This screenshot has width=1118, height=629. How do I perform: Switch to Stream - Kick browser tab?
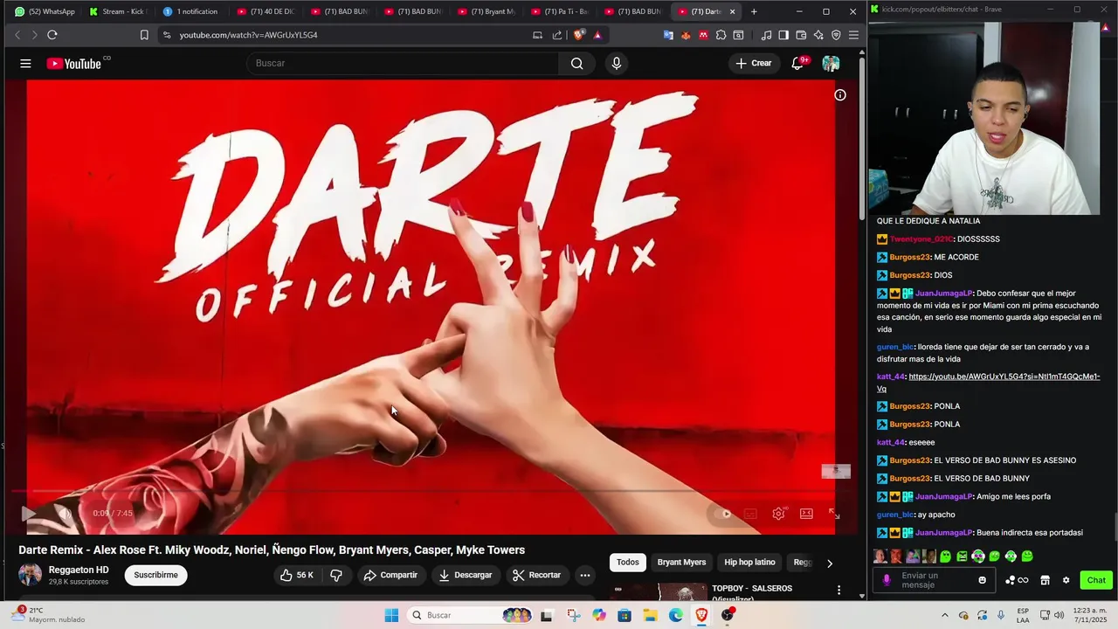[117, 11]
